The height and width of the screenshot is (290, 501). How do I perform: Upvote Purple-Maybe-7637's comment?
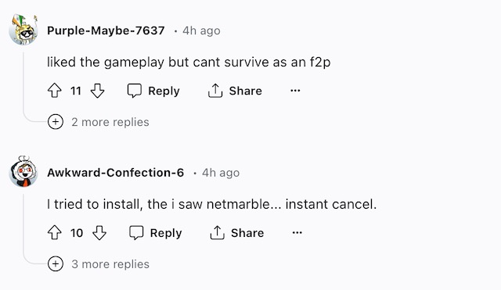click(x=55, y=91)
